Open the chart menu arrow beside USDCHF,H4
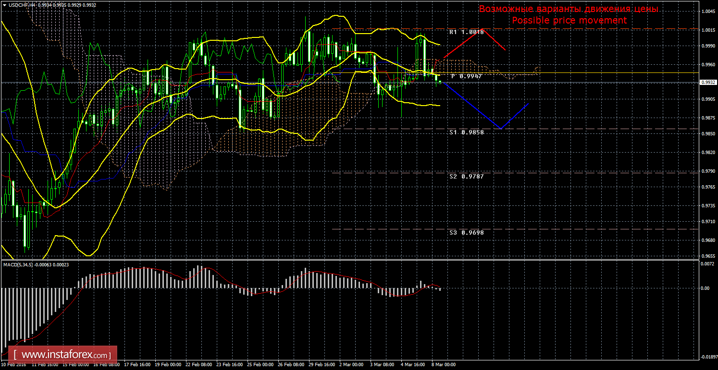718x370 pixels. coord(4,4)
